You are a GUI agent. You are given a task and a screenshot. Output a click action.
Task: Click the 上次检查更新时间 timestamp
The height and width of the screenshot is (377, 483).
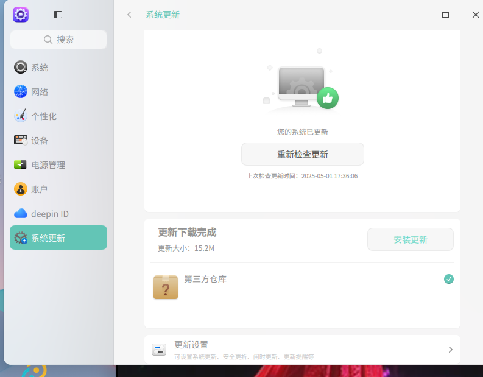302,176
